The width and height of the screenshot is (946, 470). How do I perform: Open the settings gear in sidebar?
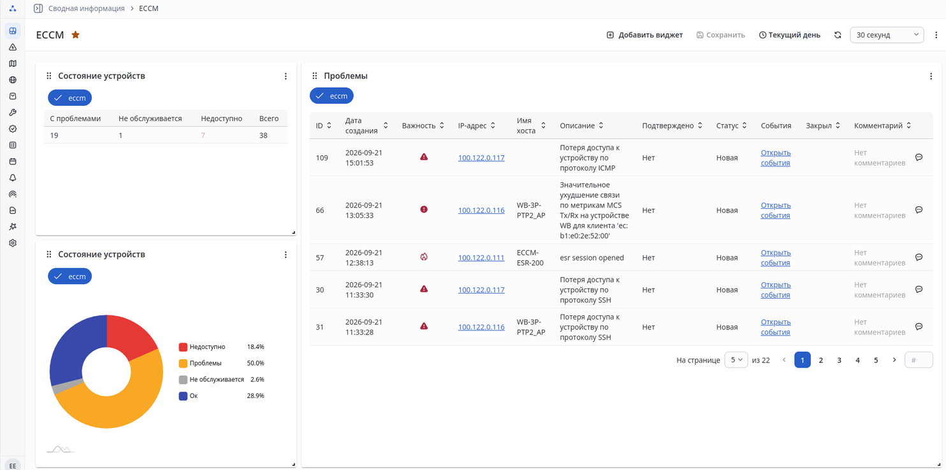[13, 243]
